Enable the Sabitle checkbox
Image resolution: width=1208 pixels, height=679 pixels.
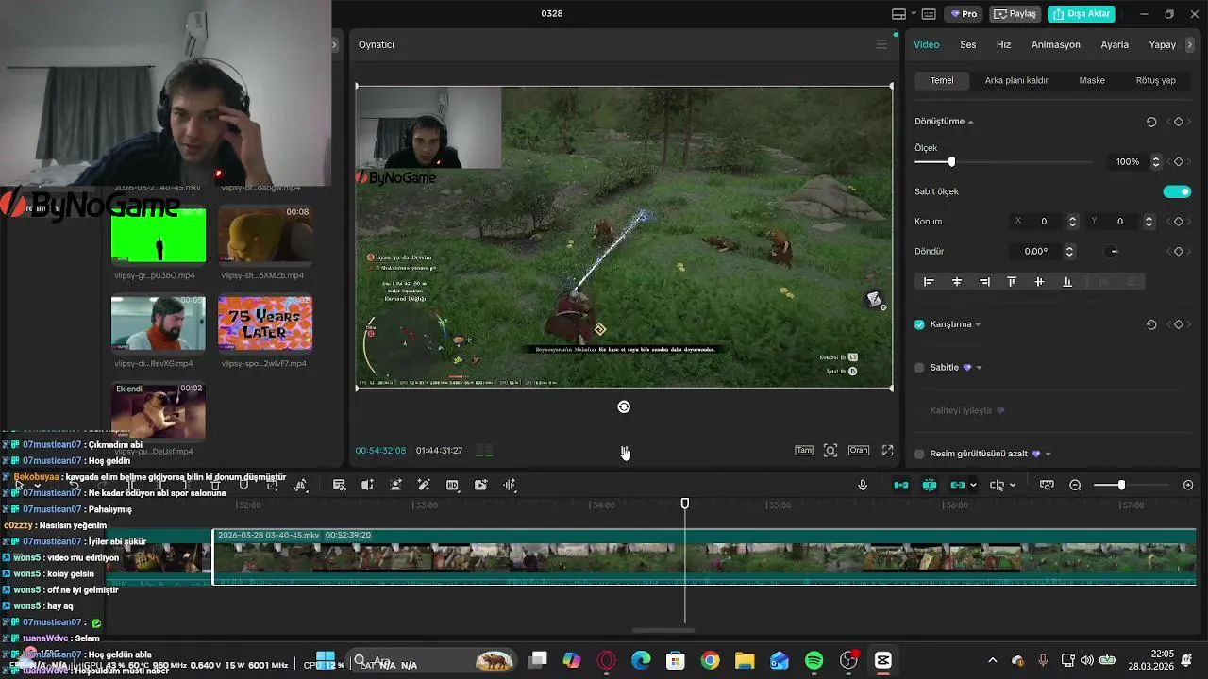tap(919, 368)
